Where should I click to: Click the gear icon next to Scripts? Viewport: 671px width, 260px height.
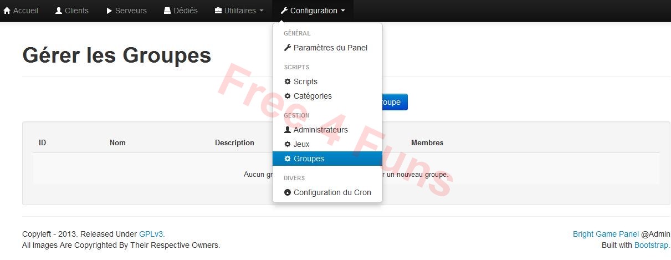coord(288,81)
